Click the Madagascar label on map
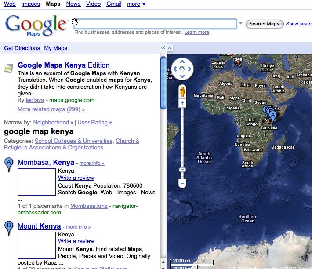Screen dimensions: 312x269 coord(283,147)
